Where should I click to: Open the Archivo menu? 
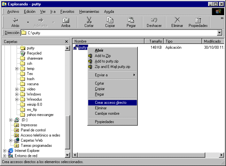[x=13, y=12]
